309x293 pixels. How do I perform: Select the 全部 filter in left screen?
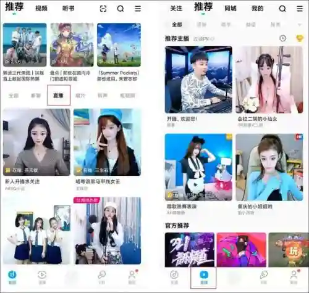[14, 96]
